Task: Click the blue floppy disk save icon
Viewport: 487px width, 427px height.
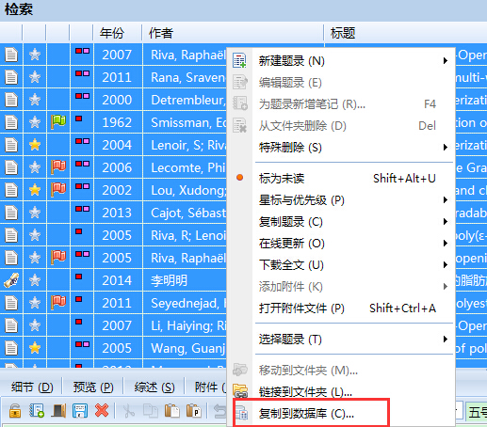Action: tap(80, 410)
